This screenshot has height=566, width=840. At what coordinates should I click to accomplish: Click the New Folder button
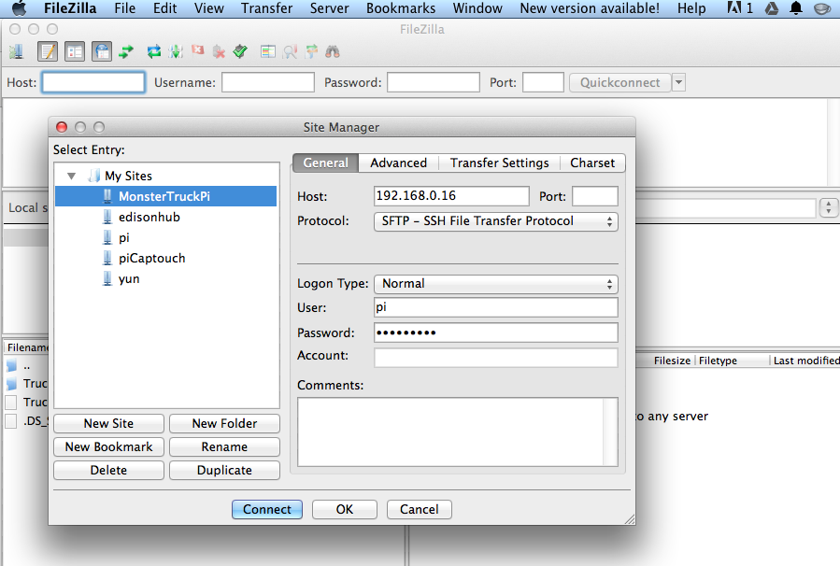coord(224,423)
